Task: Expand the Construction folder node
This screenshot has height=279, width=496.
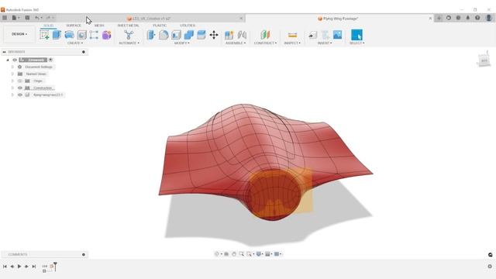Action: pyautogui.click(x=12, y=88)
